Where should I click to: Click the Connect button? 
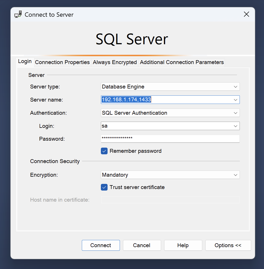pos(101,245)
